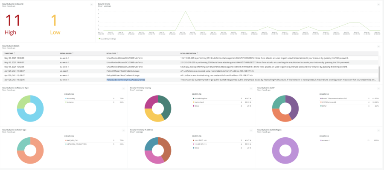Click yellow Switzerland donut segment

tap(152, 116)
